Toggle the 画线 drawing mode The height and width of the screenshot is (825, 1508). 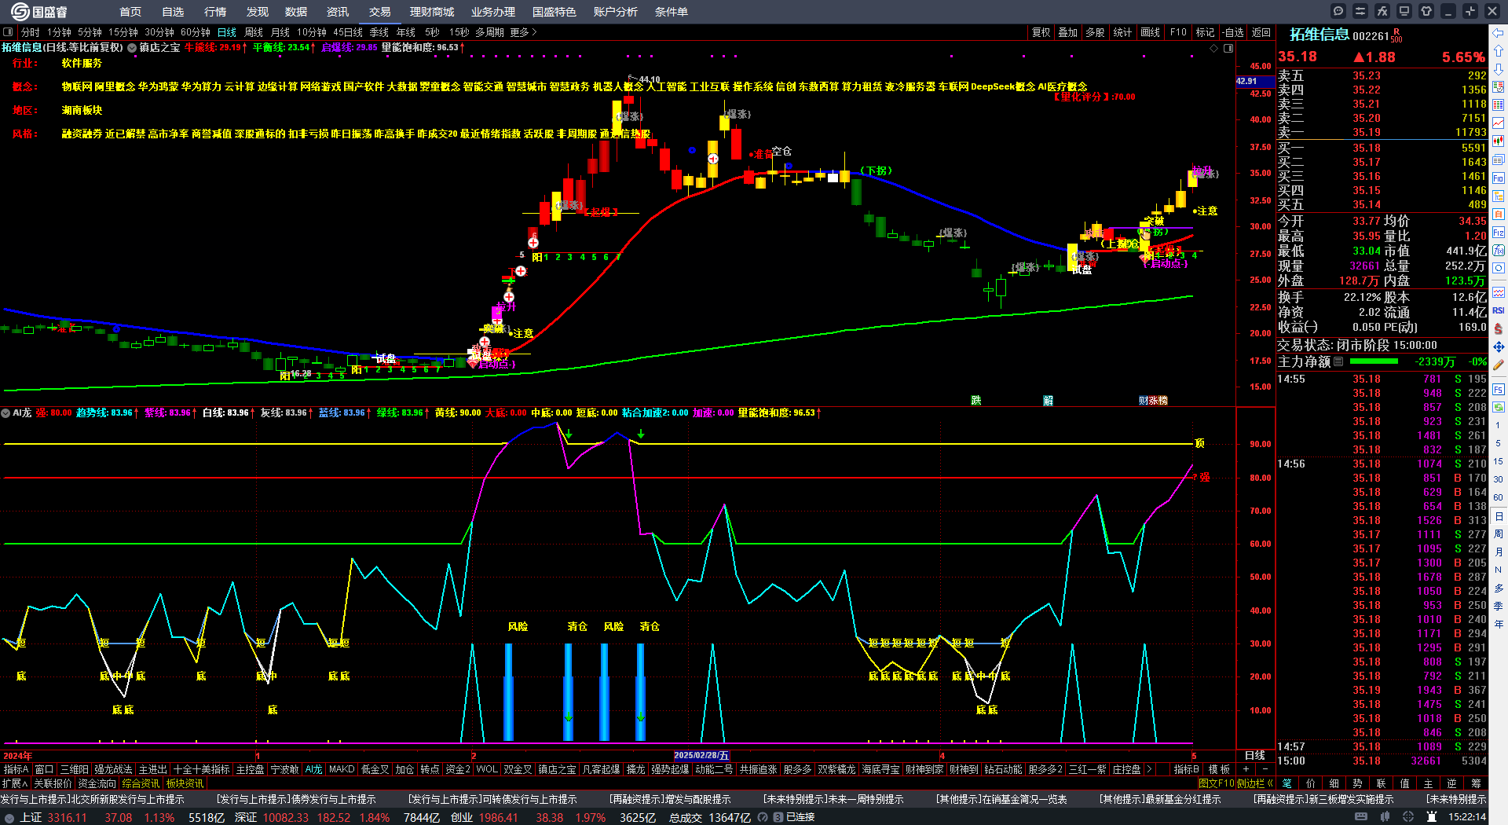pyautogui.click(x=1150, y=32)
